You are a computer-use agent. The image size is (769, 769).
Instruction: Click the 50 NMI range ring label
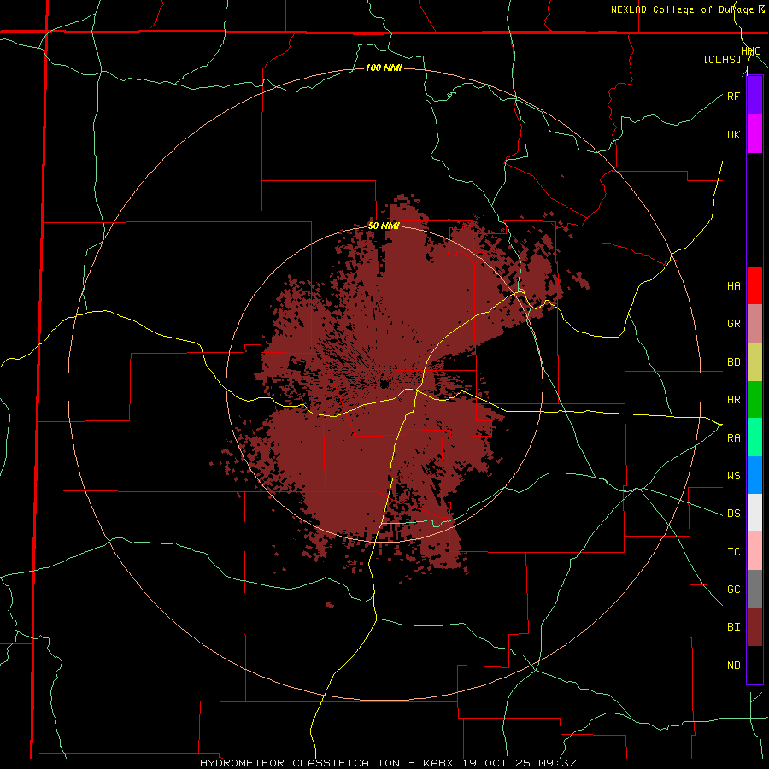coord(384,226)
